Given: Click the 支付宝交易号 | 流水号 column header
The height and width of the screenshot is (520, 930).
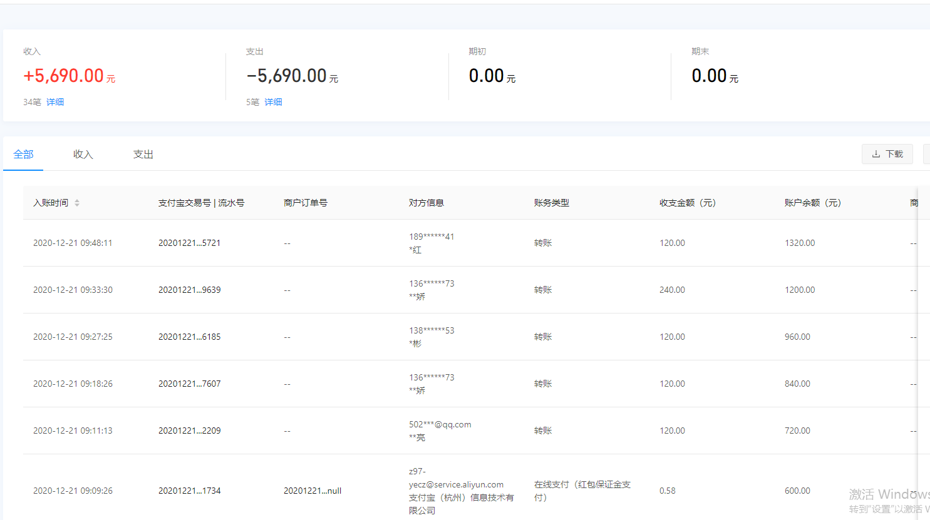Looking at the screenshot, I should [x=201, y=203].
